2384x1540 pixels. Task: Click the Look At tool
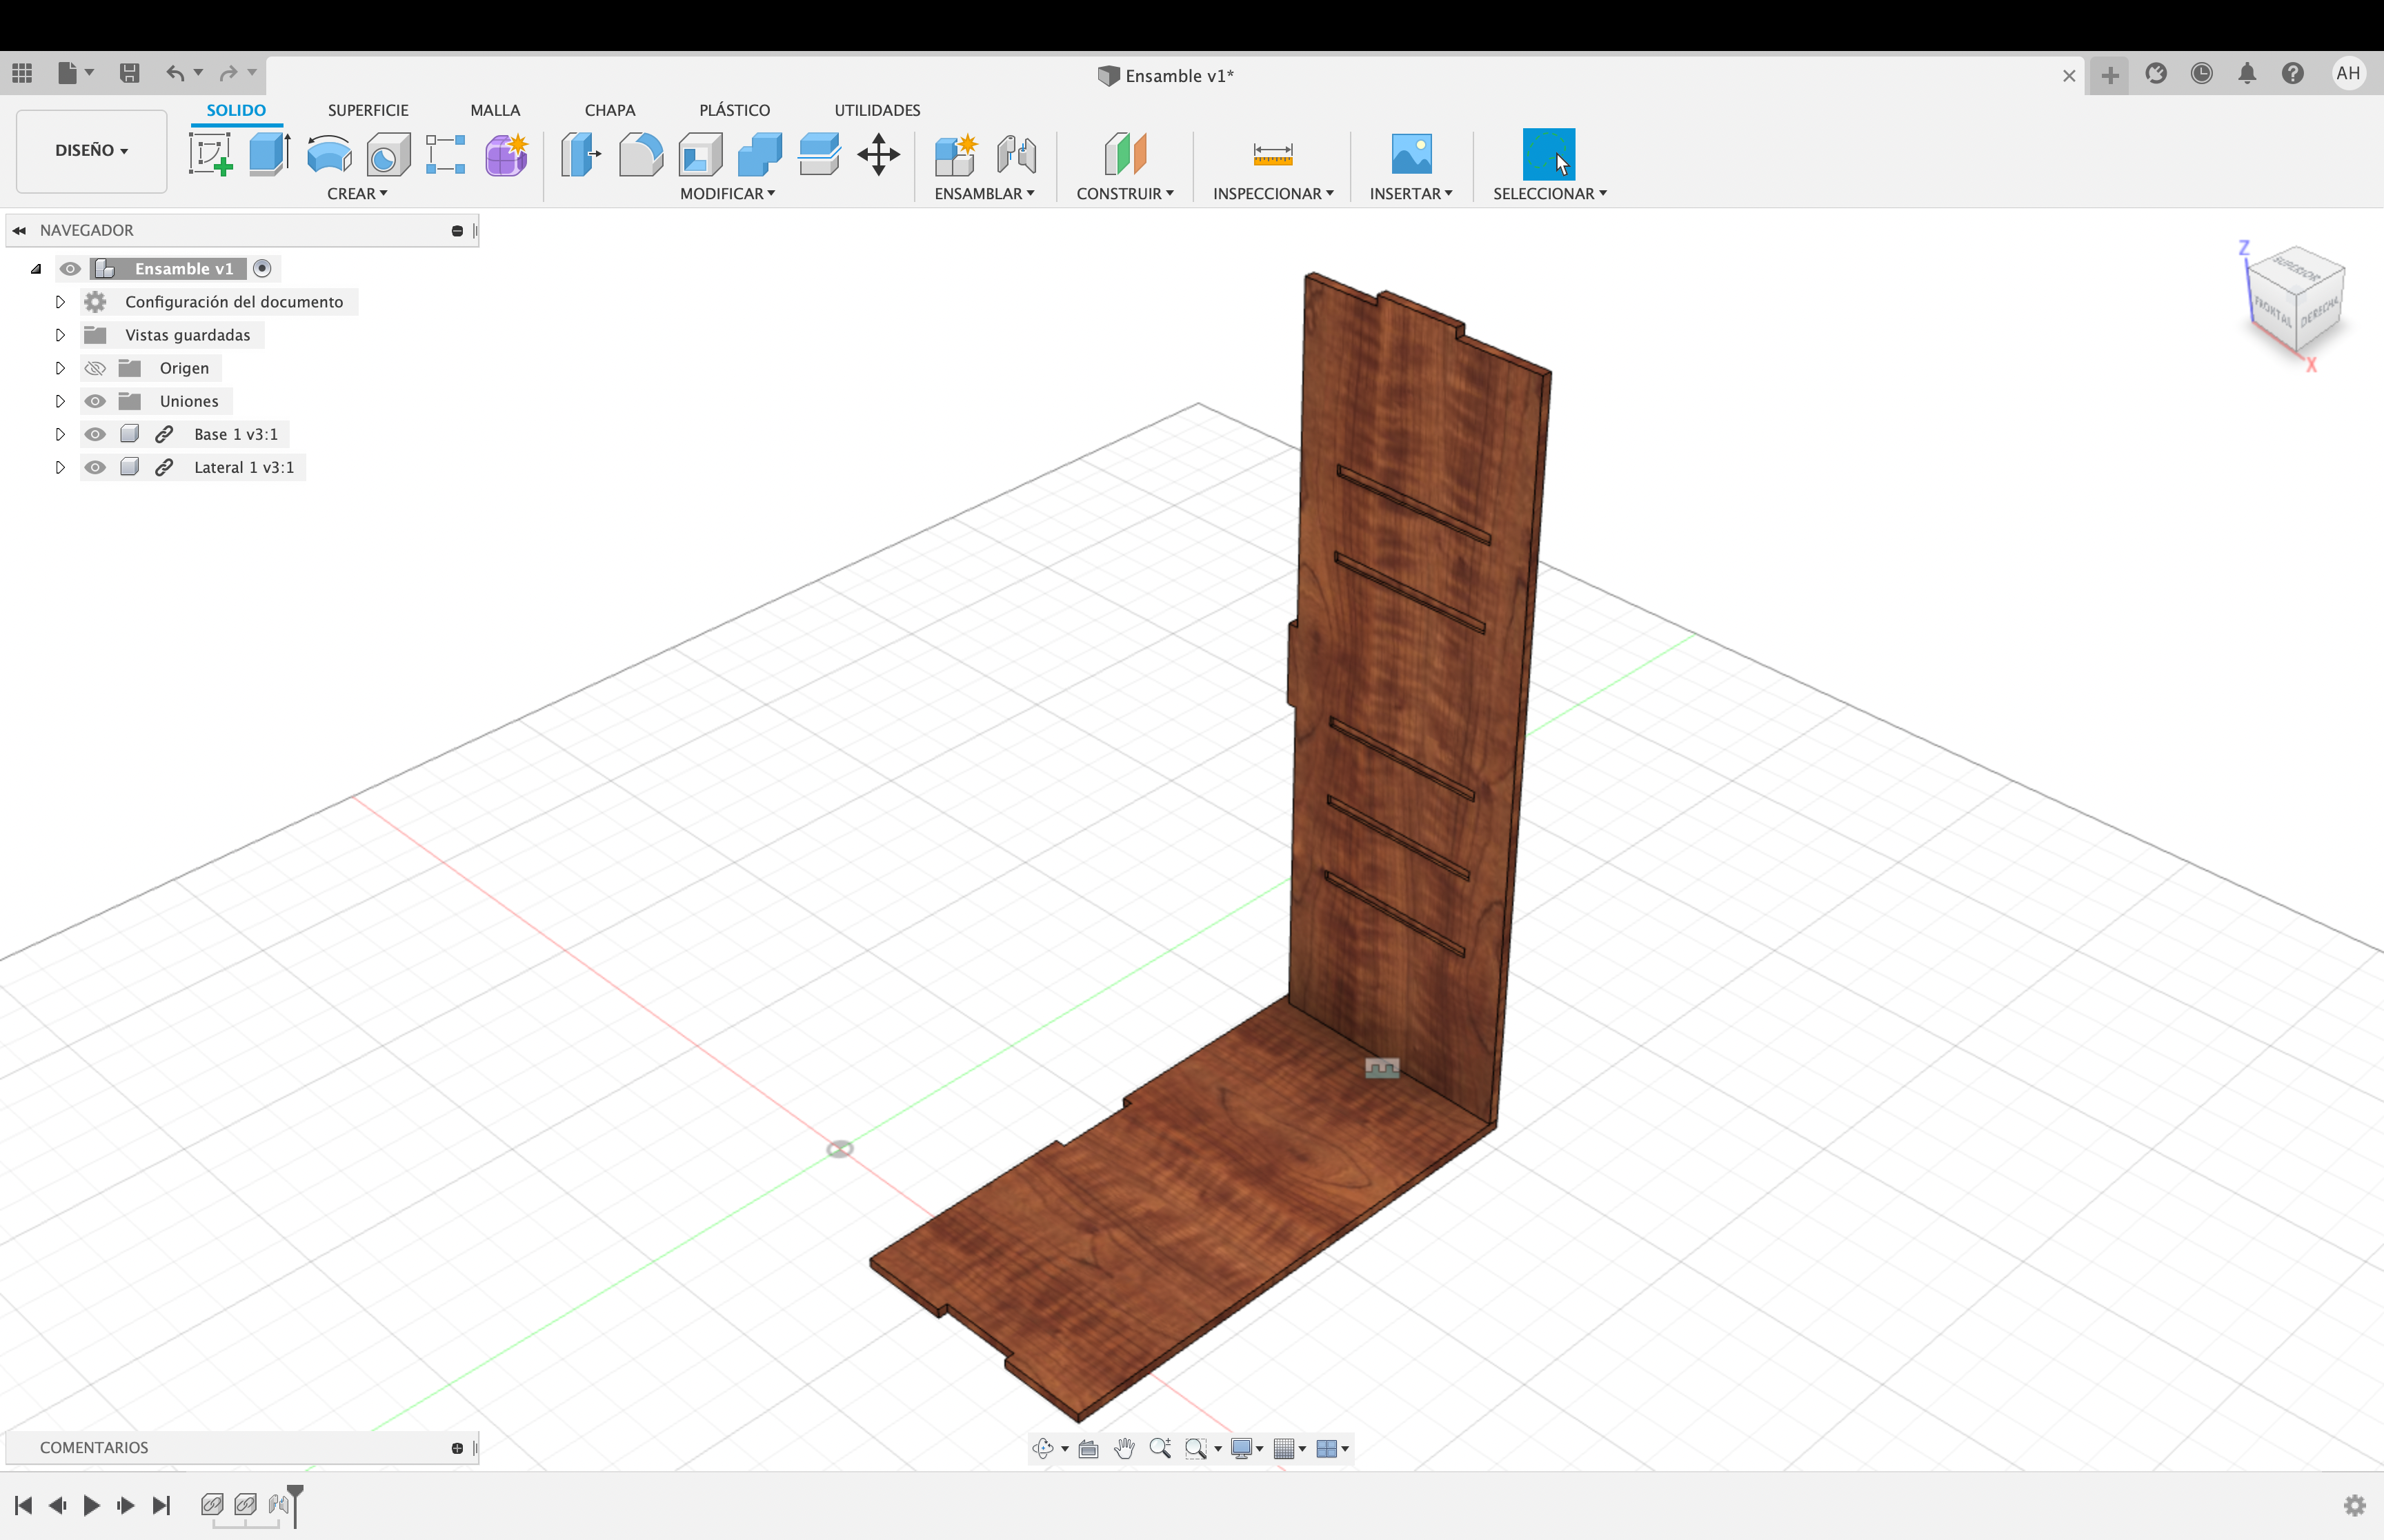[1089, 1448]
